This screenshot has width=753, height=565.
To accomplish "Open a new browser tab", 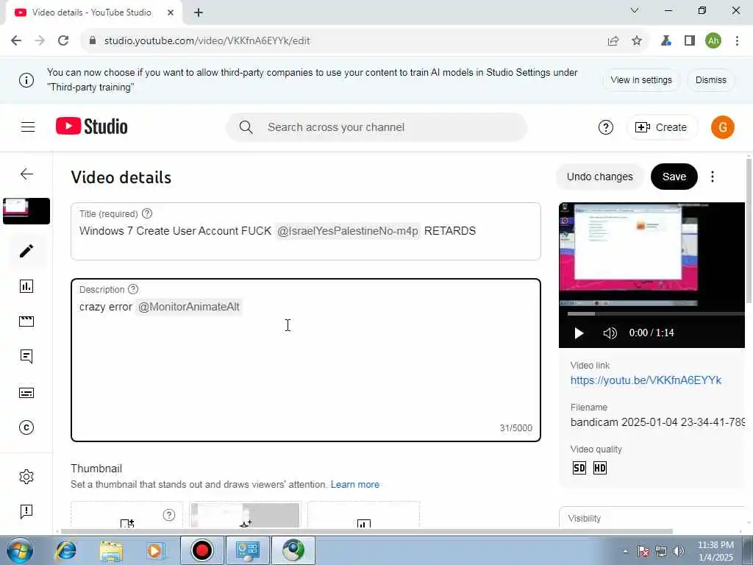I will point(199,13).
